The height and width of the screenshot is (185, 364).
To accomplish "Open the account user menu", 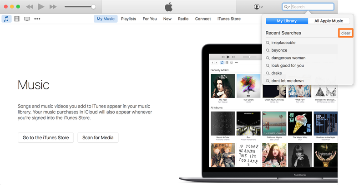I will 258,7.
